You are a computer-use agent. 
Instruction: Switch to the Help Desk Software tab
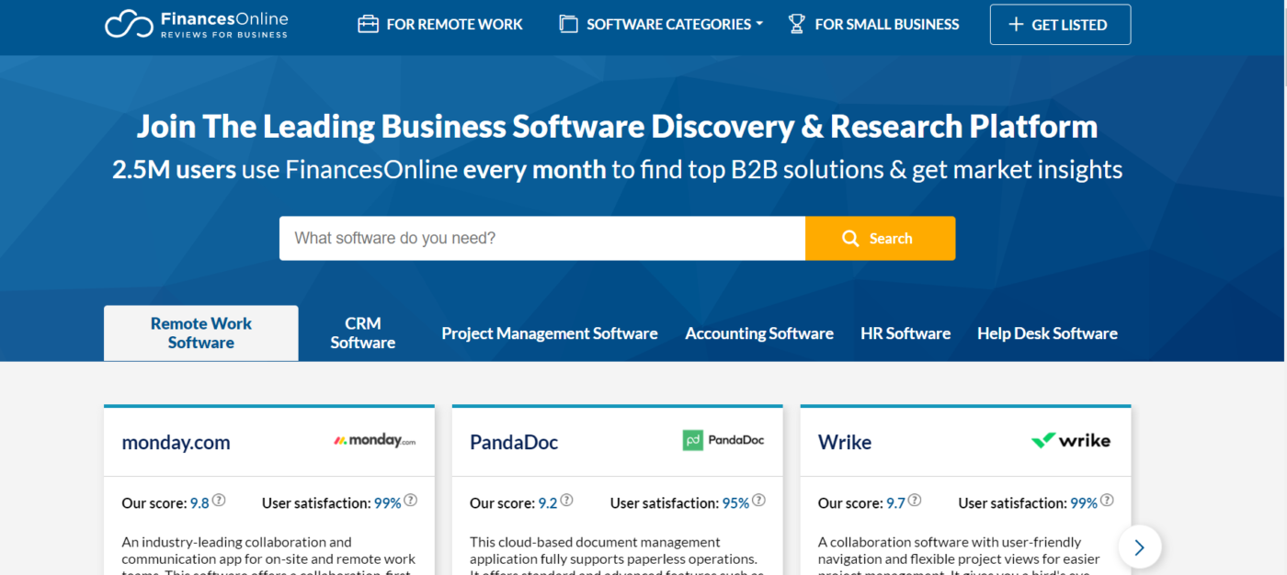point(1047,333)
